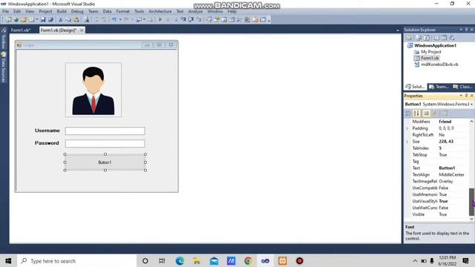Image resolution: width=475 pixels, height=267 pixels.
Task: Select the Team Explorer bottom tab
Action: (x=439, y=87)
